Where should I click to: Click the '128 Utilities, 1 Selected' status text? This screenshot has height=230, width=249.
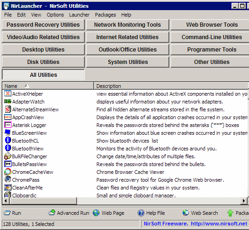(x=29, y=224)
